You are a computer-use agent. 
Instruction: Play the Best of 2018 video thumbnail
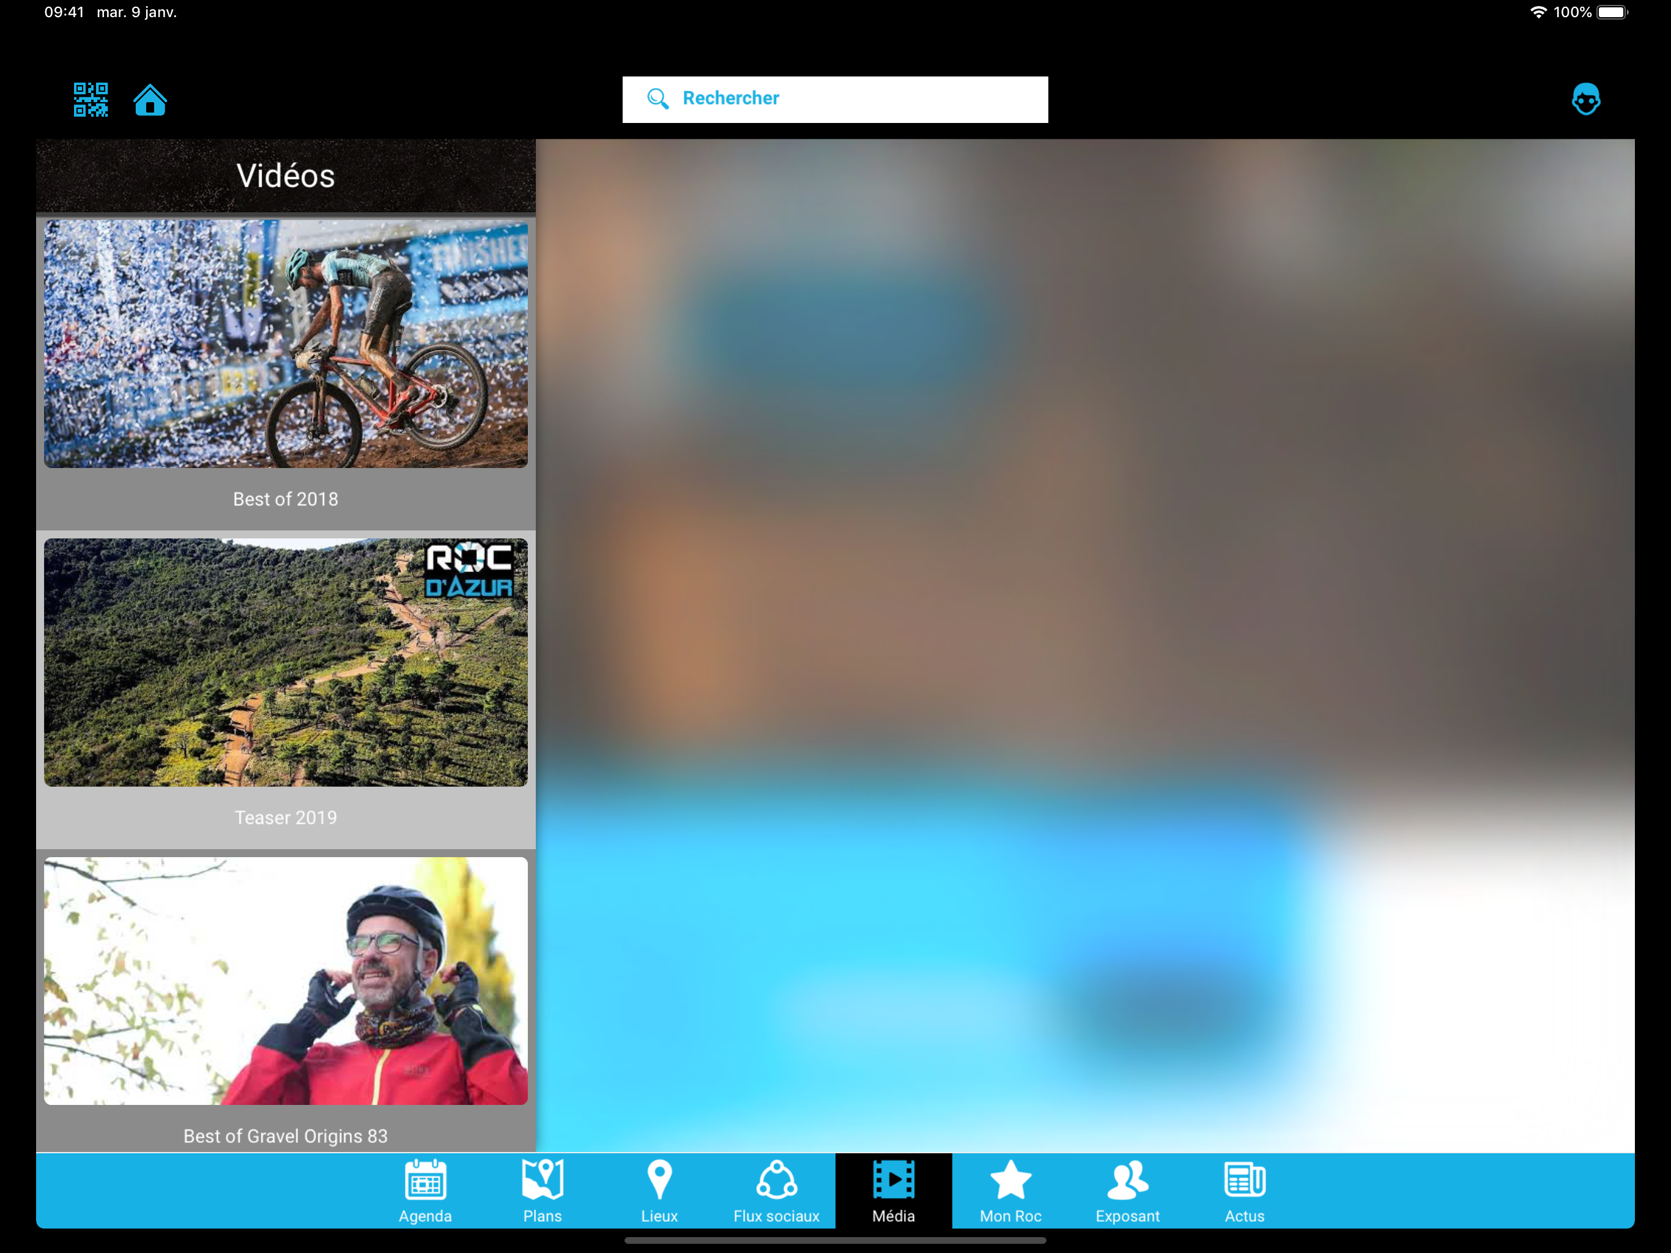(286, 344)
